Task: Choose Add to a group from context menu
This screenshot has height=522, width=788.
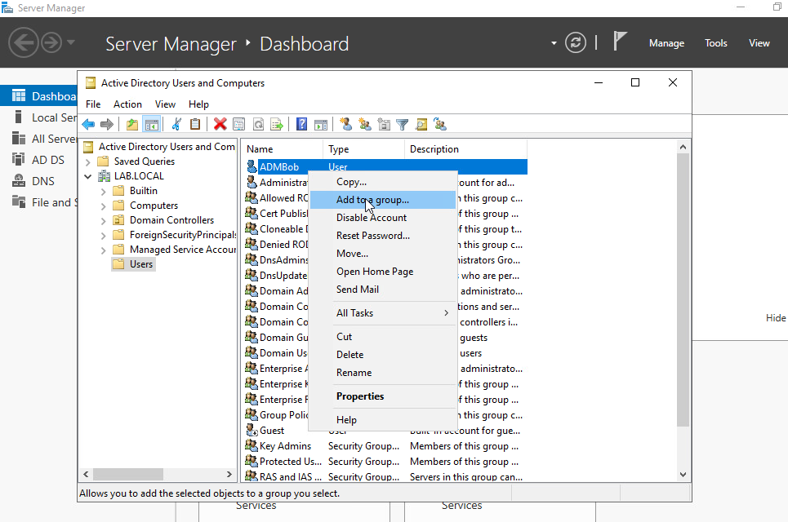Action: (x=383, y=200)
